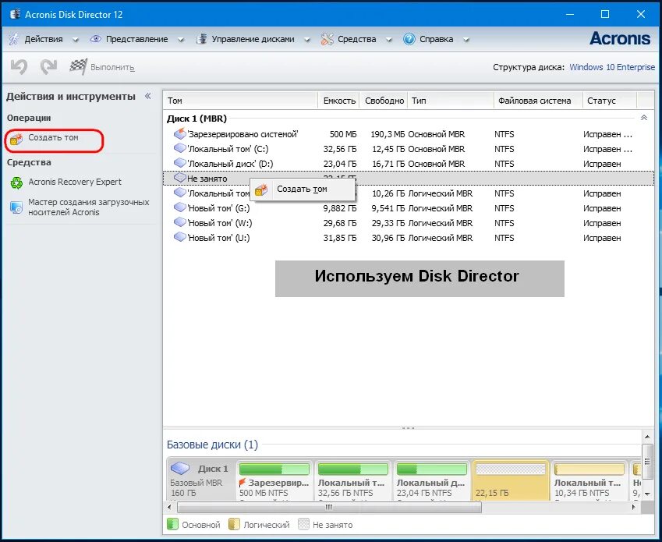This screenshot has height=542, width=662.
Task: Open the Acronis Recovery Expert recycle icon
Action: (x=16, y=182)
